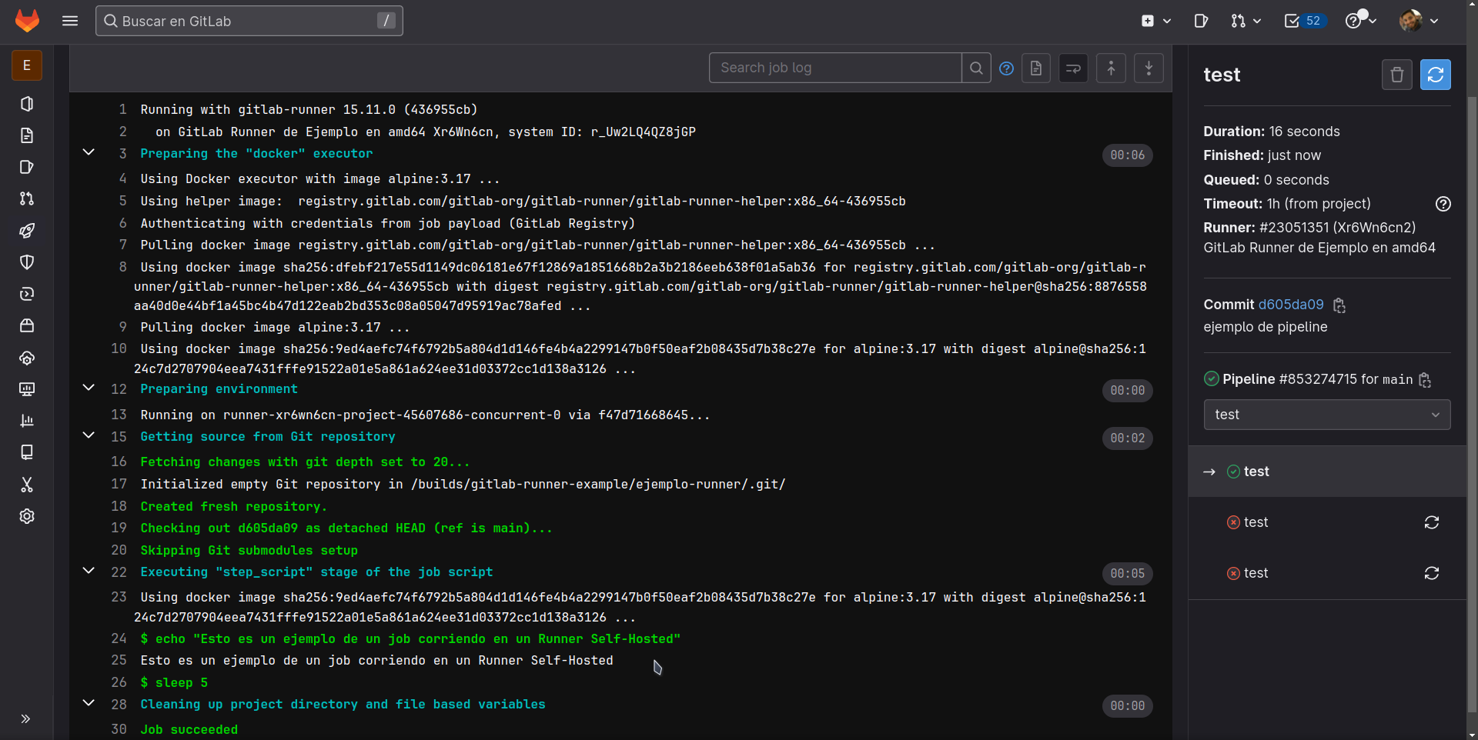
Task: Collapse Executing step_script stage section
Action: point(89,571)
